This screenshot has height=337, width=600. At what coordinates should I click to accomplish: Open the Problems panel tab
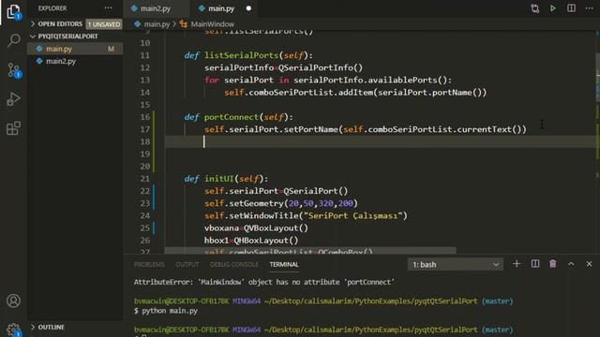[x=149, y=264]
